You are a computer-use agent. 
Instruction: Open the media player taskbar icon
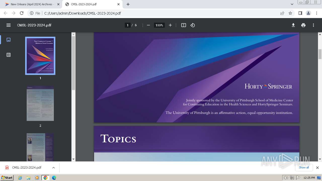pos(37,178)
